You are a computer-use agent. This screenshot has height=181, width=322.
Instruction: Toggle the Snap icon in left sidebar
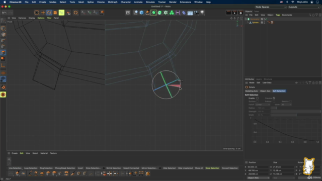pyautogui.click(x=3, y=95)
